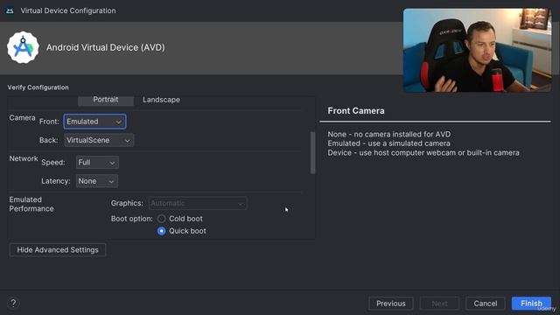Select the Quick boot radio button
This screenshot has height=315, width=560.
click(161, 231)
